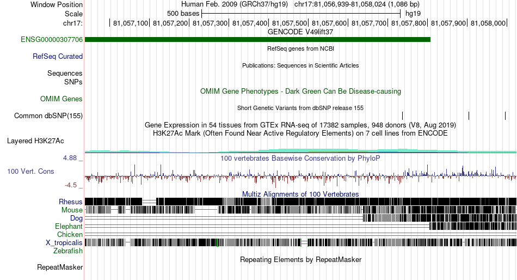
Task: Click the 81,058,000 ruler position
Action: [x=488, y=23]
